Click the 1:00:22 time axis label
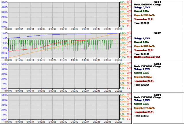This screenshot has width=184, height=124. pyautogui.click(x=52, y=60)
